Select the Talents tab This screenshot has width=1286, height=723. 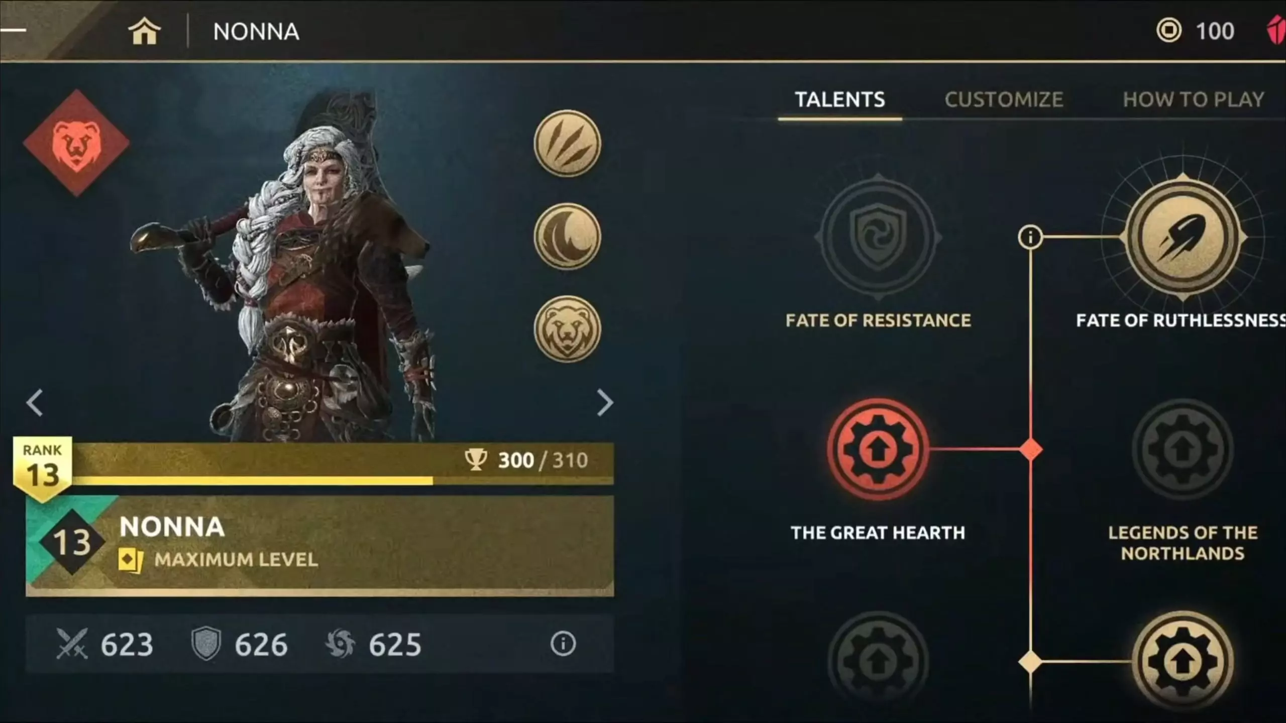(840, 99)
